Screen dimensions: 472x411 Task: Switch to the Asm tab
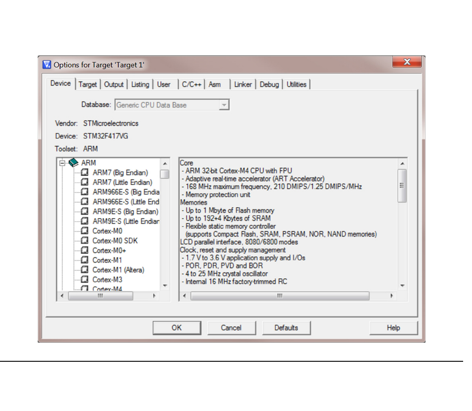pyautogui.click(x=215, y=84)
